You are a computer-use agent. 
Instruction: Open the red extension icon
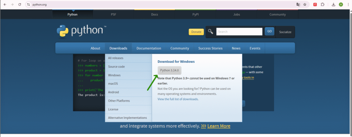[x=315, y=4]
